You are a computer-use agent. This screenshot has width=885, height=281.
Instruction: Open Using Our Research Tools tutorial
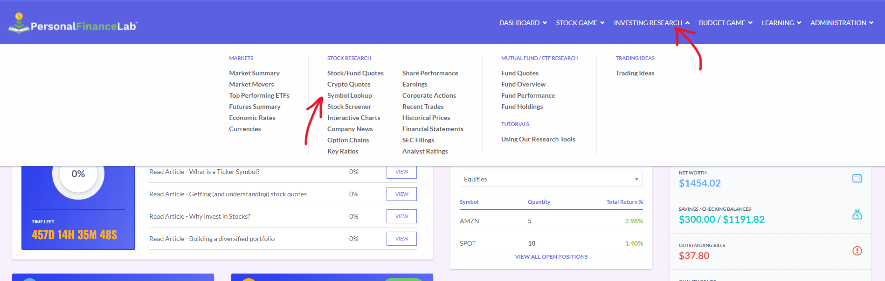[538, 139]
